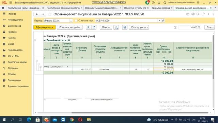
Task: Collapse first-level row group minus
Action: (x=37, y=61)
